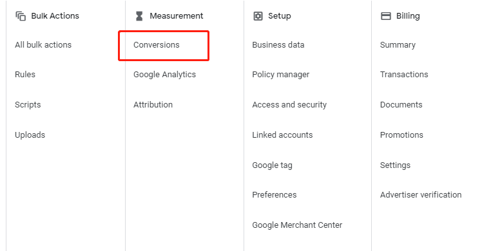Open Policy manager
This screenshot has height=251, width=482.
[281, 75]
